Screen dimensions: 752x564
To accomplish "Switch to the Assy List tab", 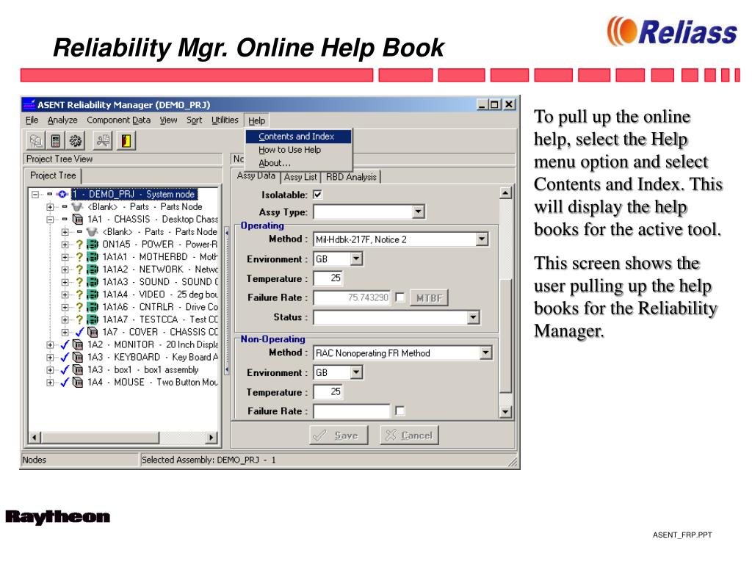I will pyautogui.click(x=300, y=177).
